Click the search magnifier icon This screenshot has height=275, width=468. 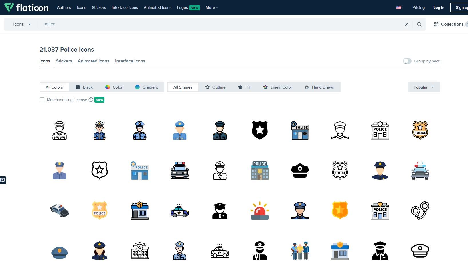point(419,24)
